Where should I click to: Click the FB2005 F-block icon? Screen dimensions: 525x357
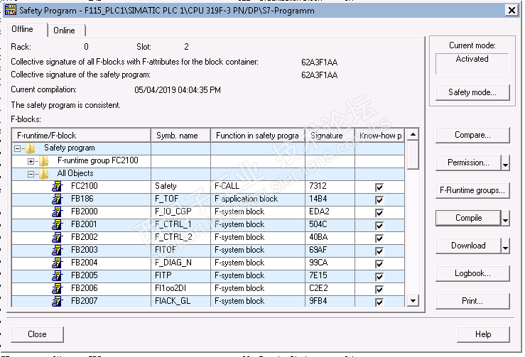coord(58,275)
